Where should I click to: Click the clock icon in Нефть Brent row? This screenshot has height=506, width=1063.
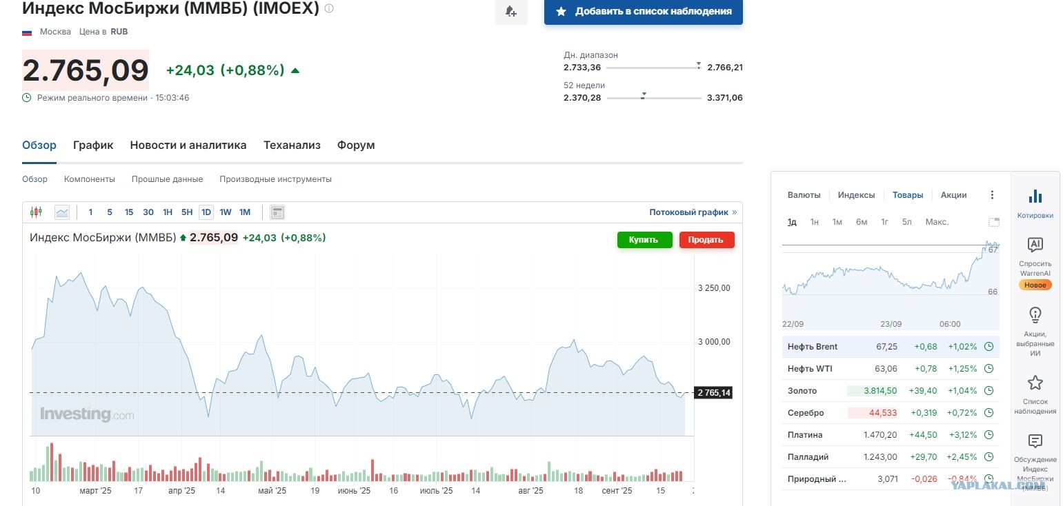click(989, 347)
